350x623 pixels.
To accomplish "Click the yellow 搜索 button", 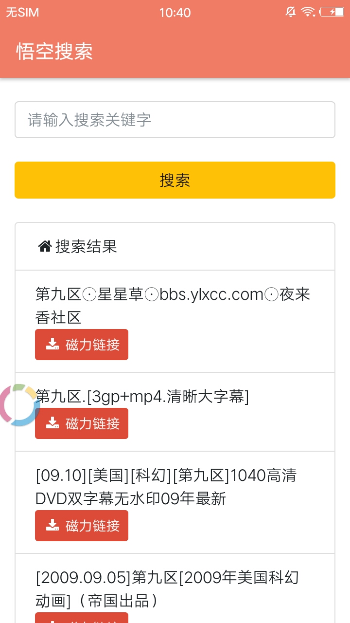I will (175, 180).
